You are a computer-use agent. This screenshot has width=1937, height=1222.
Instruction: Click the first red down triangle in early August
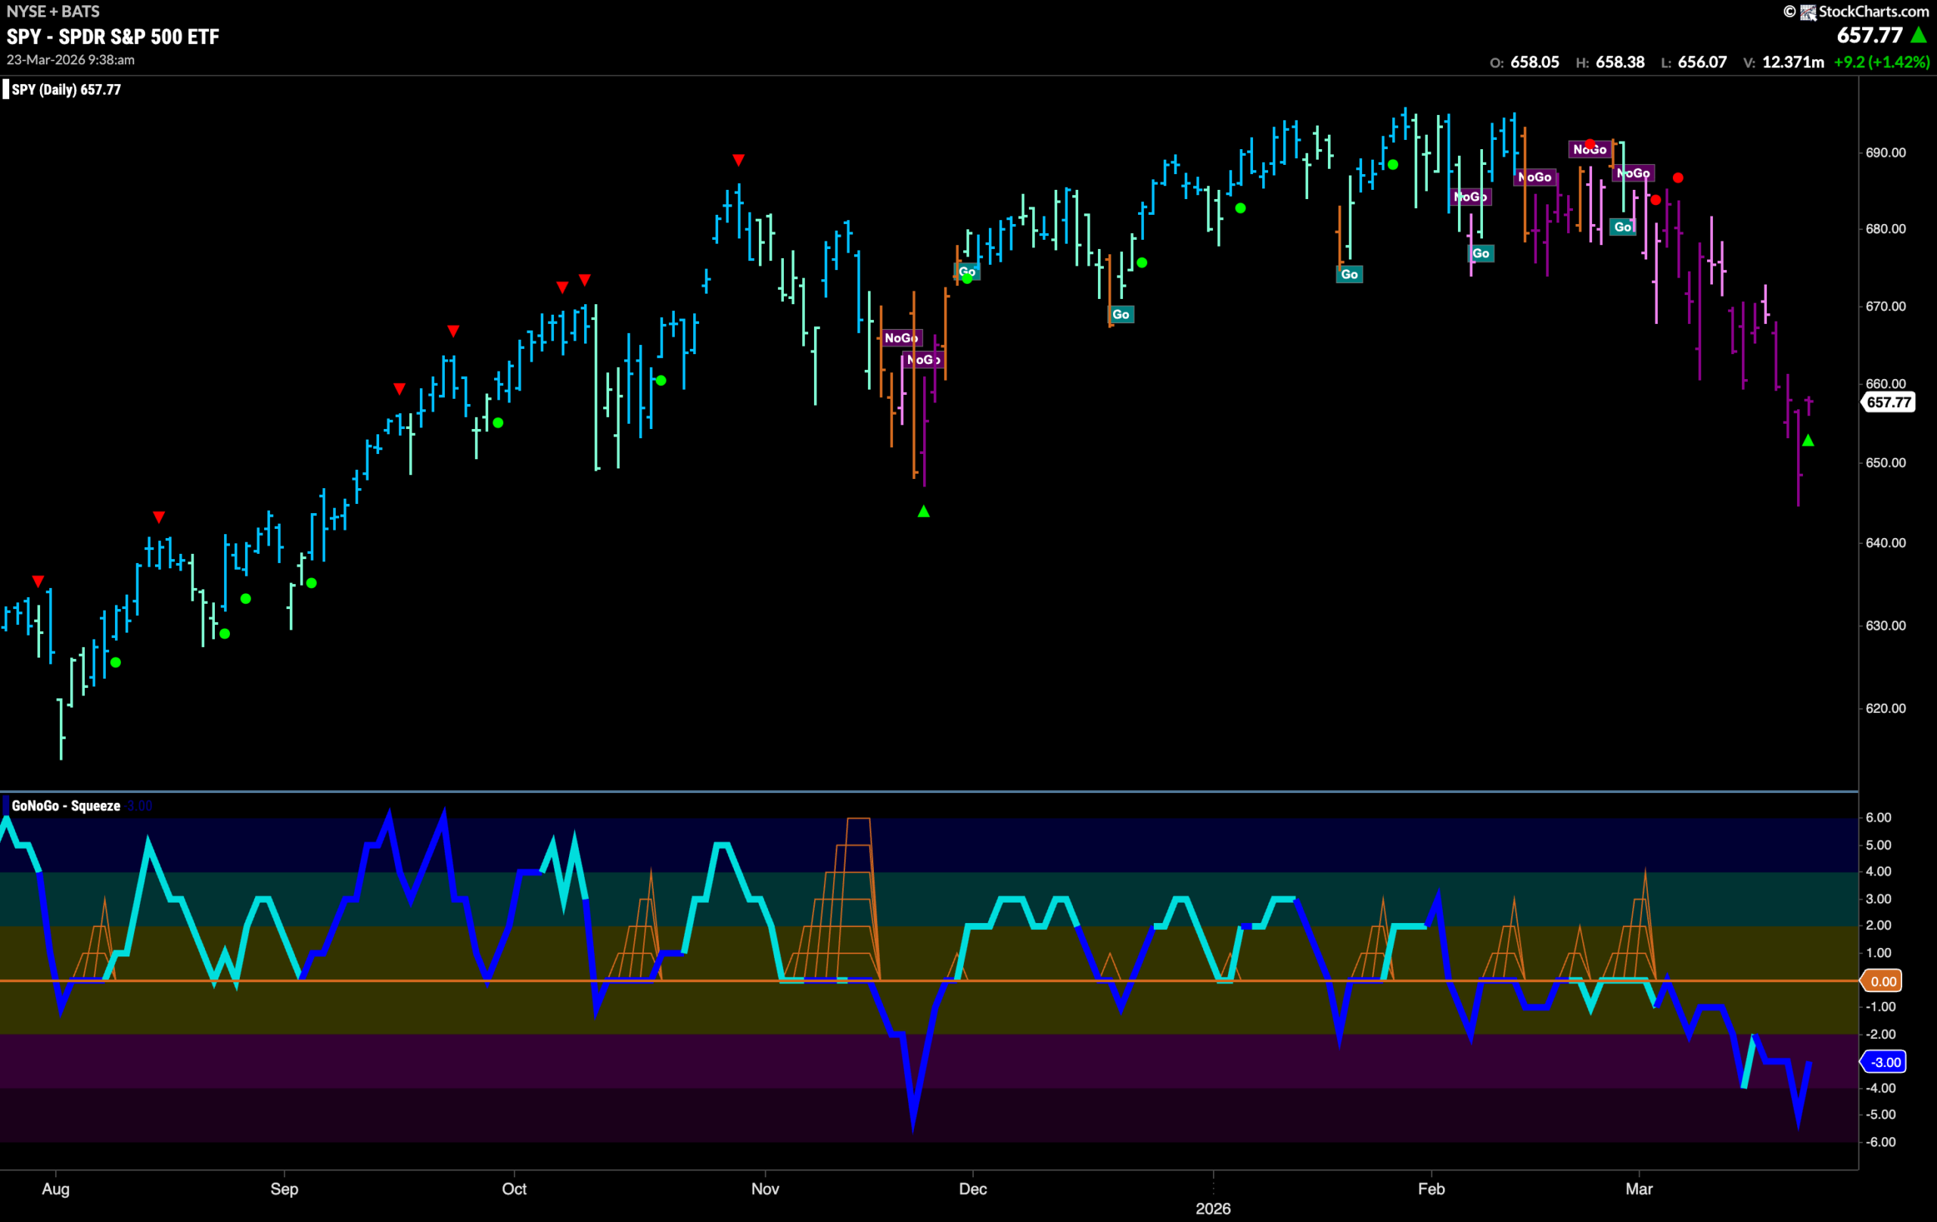point(38,581)
